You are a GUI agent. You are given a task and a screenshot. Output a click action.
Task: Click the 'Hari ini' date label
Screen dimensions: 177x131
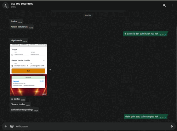click(88, 15)
